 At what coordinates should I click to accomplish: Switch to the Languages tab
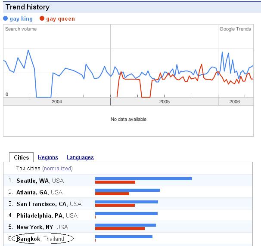80,157
